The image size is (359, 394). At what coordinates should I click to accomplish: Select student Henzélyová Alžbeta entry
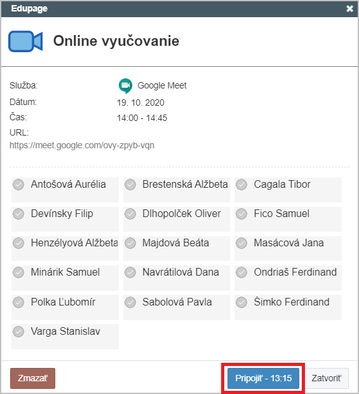(65, 248)
